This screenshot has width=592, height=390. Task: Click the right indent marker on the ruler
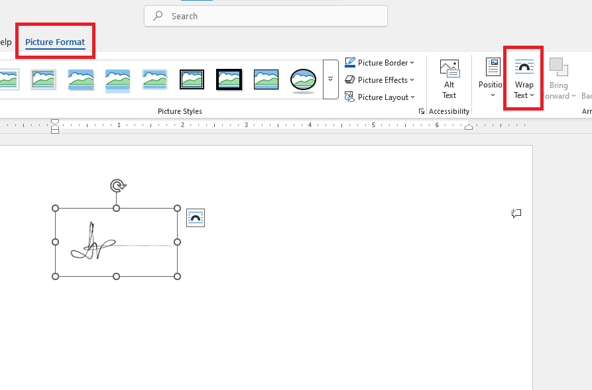[x=469, y=126]
